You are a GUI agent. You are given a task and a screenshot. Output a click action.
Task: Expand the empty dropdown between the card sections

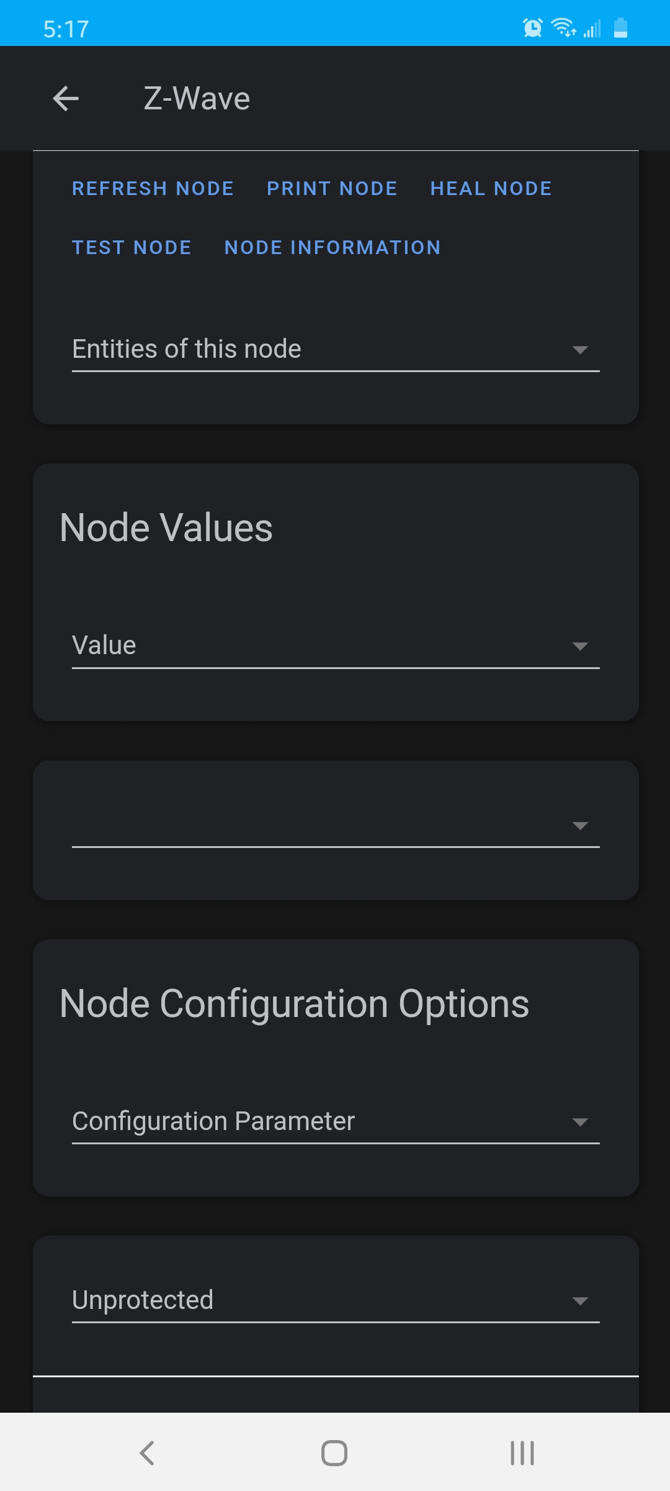335,826
